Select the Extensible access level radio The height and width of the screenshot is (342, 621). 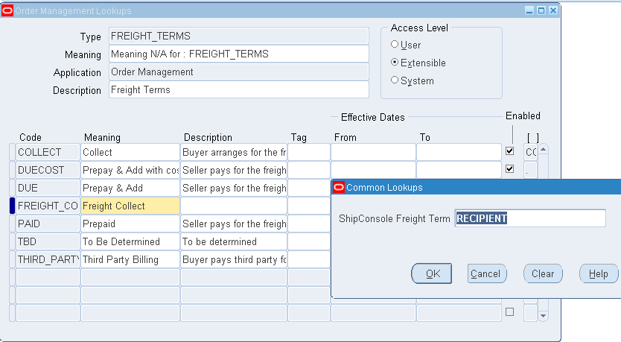pyautogui.click(x=395, y=63)
